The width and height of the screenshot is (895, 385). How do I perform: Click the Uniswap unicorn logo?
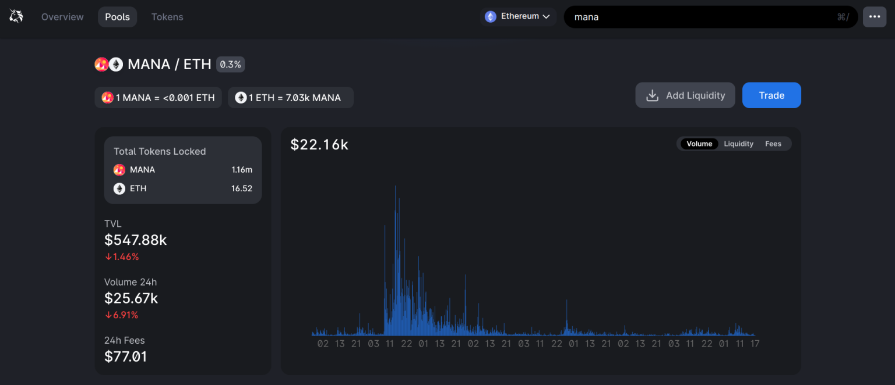pyautogui.click(x=16, y=16)
